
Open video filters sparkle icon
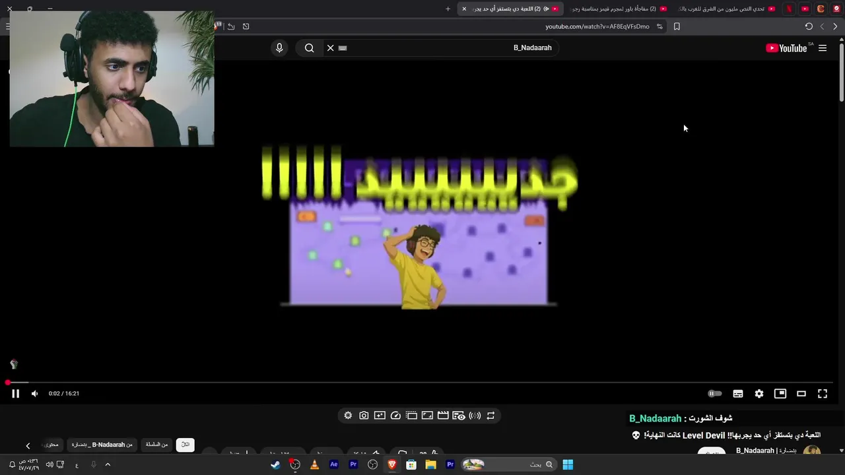(380, 416)
